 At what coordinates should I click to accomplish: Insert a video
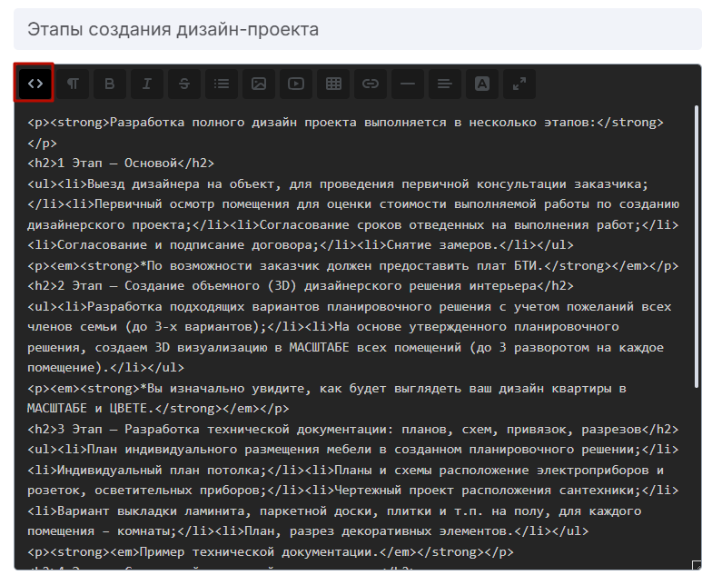coord(296,84)
